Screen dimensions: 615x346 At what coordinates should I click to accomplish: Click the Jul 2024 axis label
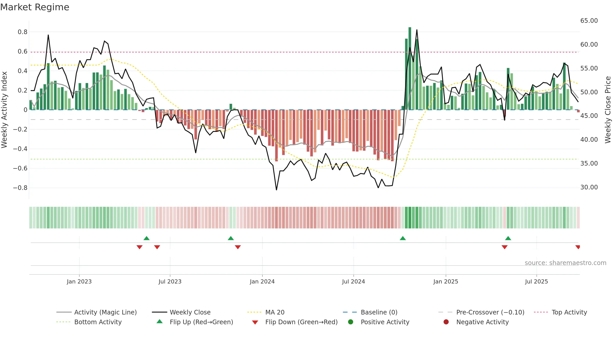(353, 281)
